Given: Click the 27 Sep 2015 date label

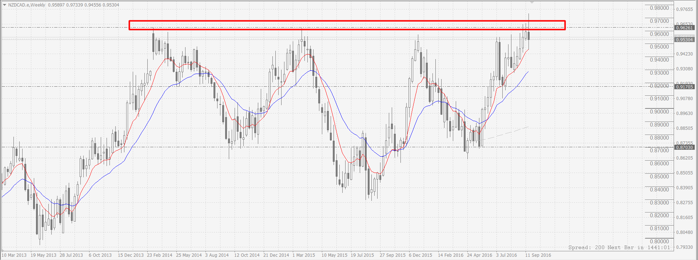Looking at the screenshot, I should [392, 255].
